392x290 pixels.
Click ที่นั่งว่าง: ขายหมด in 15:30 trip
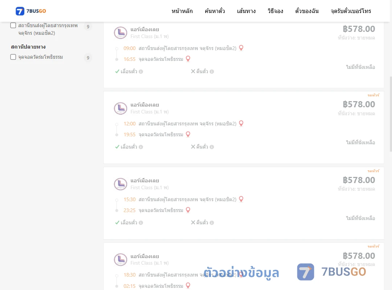pos(356,189)
